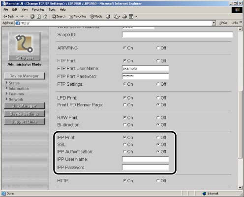Click the Job Manager button
Viewport: 244px width, 197px height.
click(24, 106)
